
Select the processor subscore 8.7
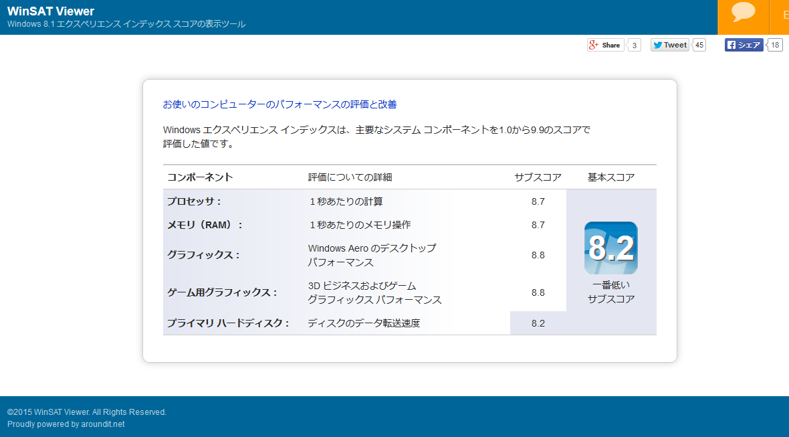[x=538, y=201]
